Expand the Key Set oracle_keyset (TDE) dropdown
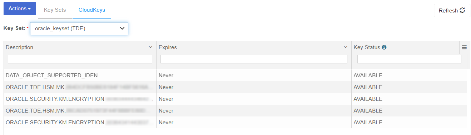The image size is (471, 135). click(x=79, y=28)
